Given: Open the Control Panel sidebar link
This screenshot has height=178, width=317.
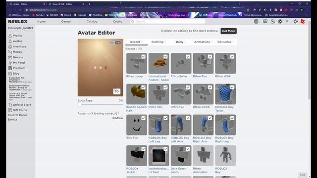Looking at the screenshot, I should coord(17,115).
